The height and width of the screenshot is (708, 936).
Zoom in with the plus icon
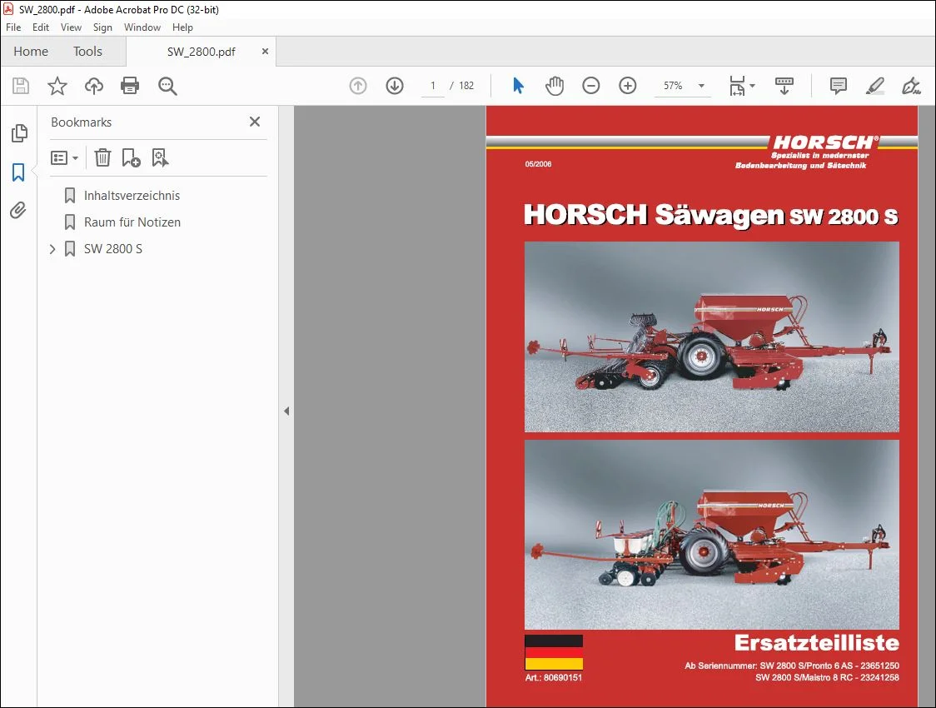pos(627,86)
